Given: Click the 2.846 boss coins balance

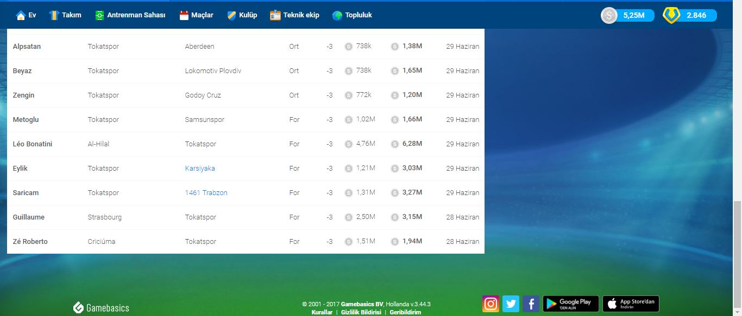Looking at the screenshot, I should [x=696, y=15].
